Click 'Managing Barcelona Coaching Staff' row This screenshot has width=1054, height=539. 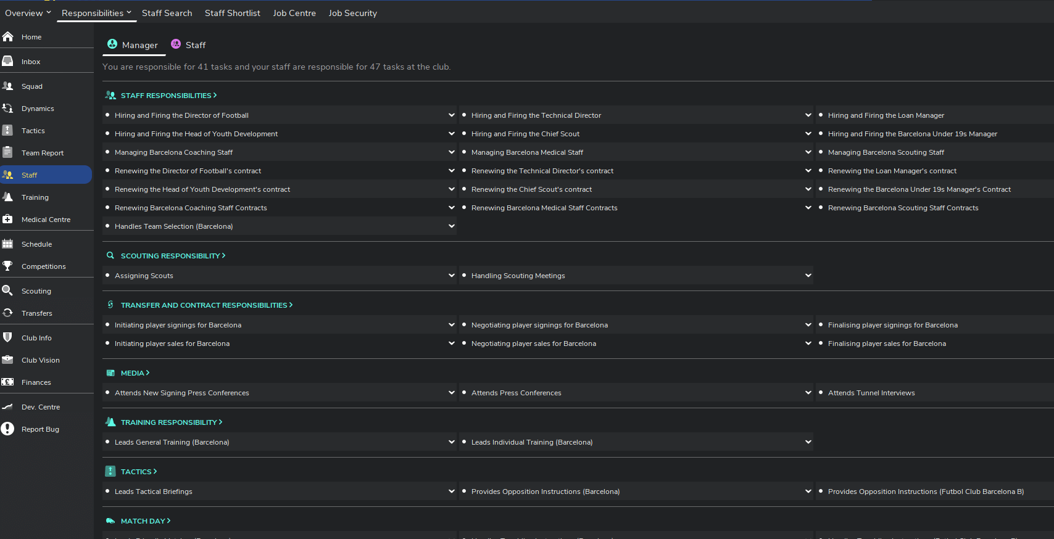coord(280,152)
